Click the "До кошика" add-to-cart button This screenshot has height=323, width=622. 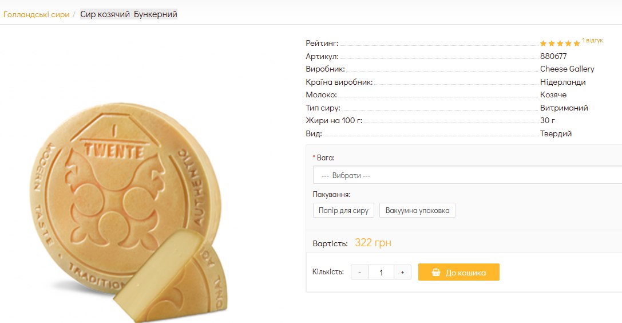[x=459, y=273]
